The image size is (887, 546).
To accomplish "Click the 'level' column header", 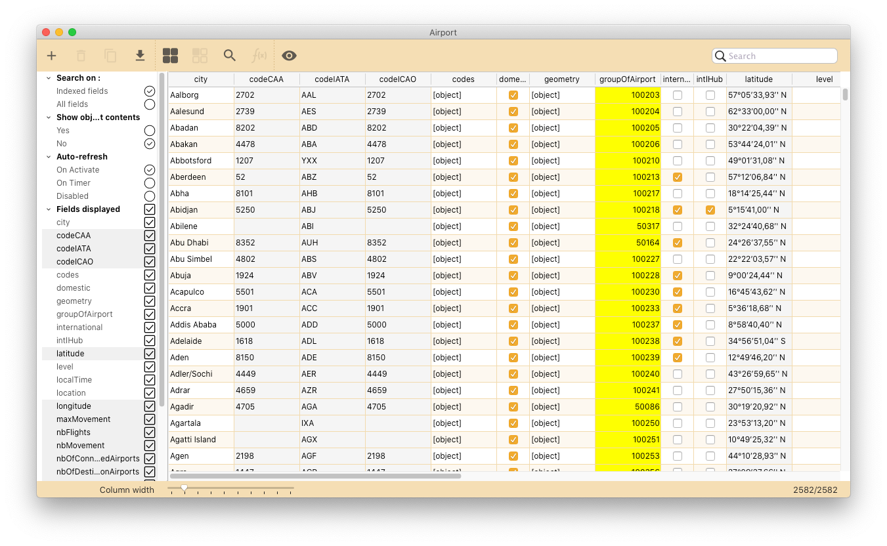I will coord(816,79).
